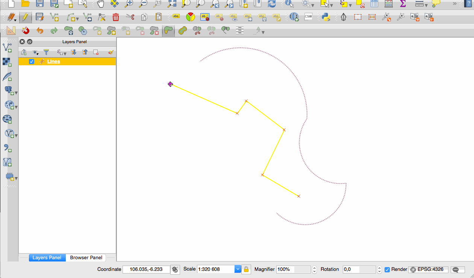Screen dimensions: 474x278
Task: Click the EPSG:4326 CRS button
Action: 428,269
